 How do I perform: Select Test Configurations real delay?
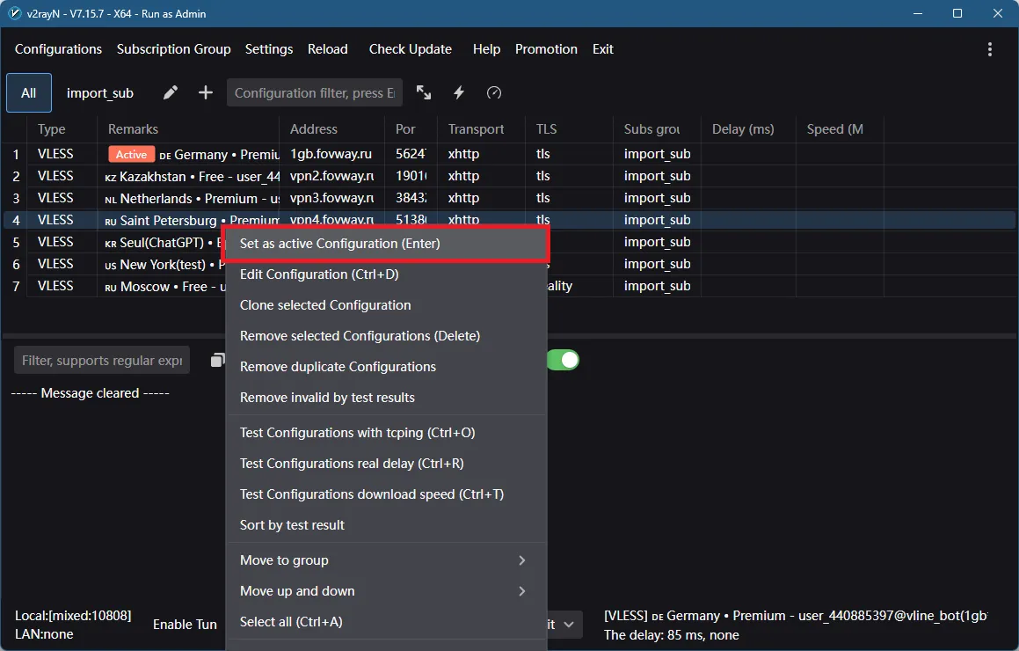(x=352, y=464)
